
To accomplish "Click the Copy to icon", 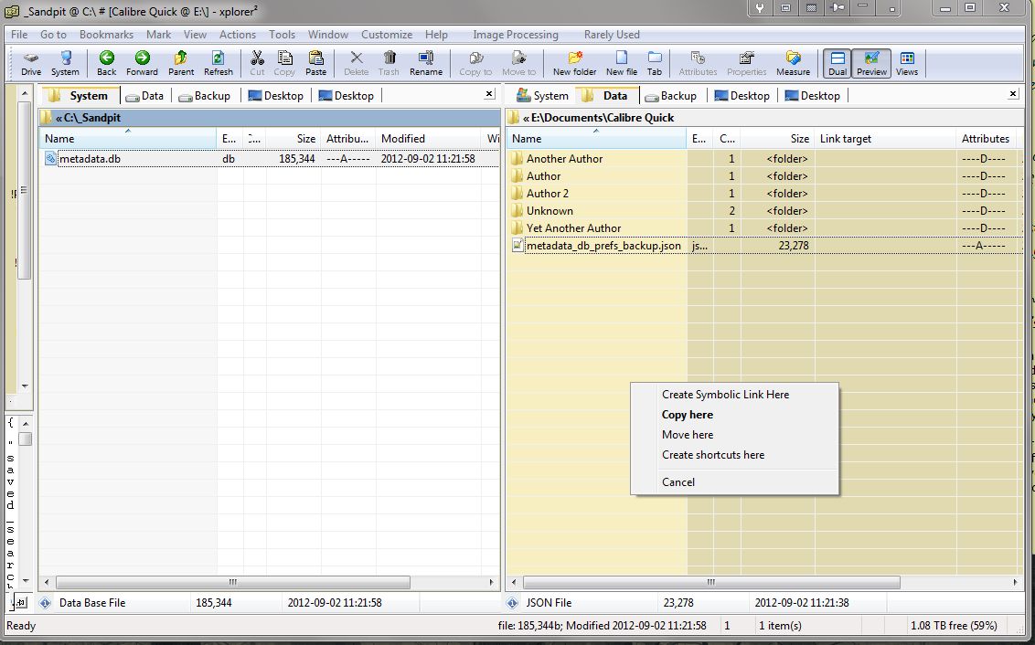I will [475, 63].
